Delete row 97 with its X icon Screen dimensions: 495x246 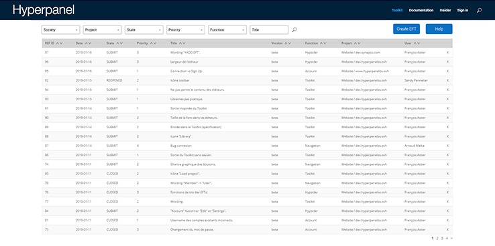click(447, 53)
